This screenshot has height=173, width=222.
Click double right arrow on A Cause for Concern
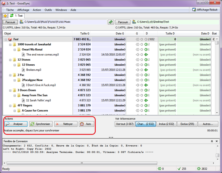point(146,111)
